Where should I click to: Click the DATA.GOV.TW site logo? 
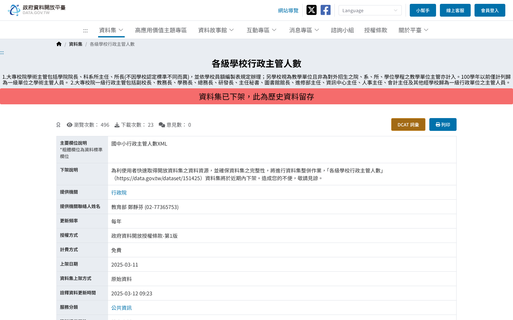pos(37,10)
